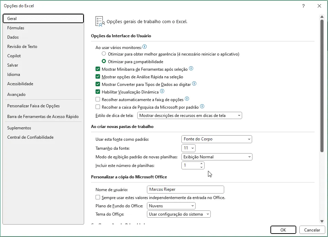Click the Cancelar button
The width and height of the screenshot is (328, 237).
(x=312, y=230)
